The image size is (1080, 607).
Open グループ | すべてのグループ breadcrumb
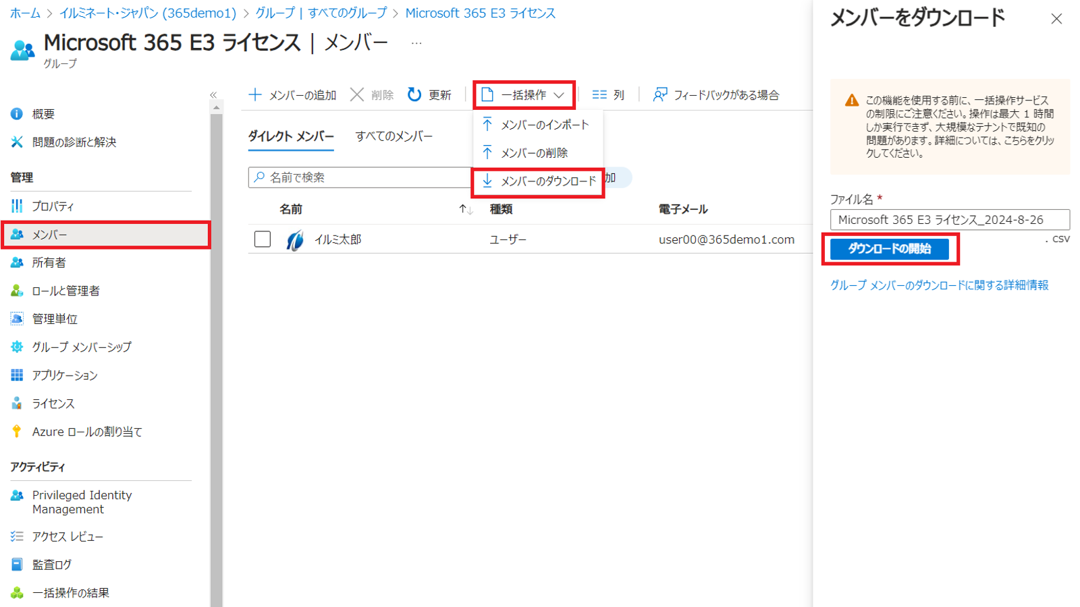[x=321, y=13]
